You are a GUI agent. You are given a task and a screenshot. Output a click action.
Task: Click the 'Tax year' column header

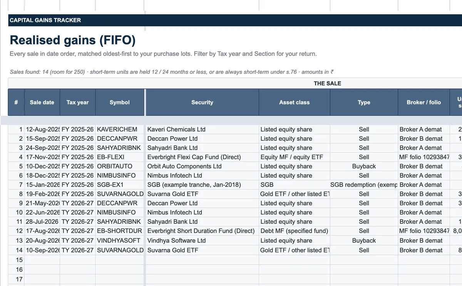coord(78,102)
